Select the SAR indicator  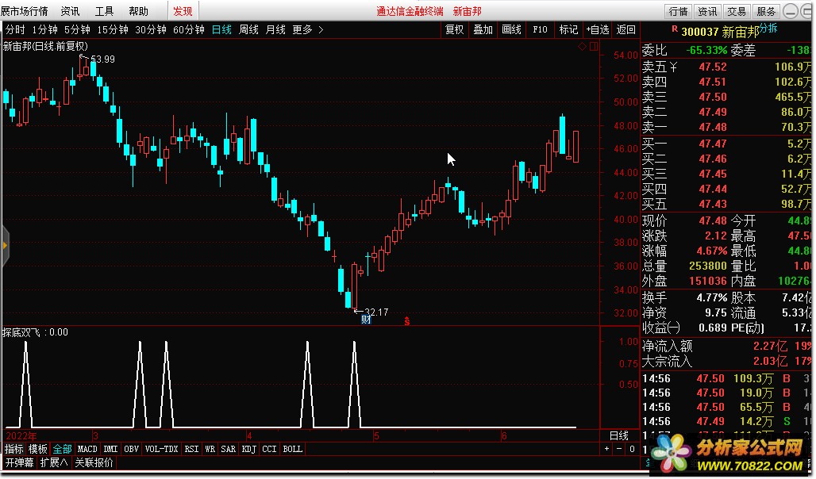[229, 449]
